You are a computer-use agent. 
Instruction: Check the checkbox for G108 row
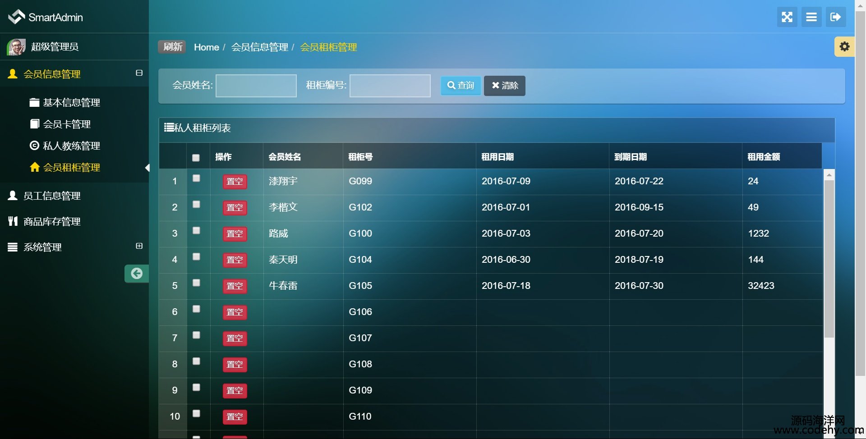[196, 361]
